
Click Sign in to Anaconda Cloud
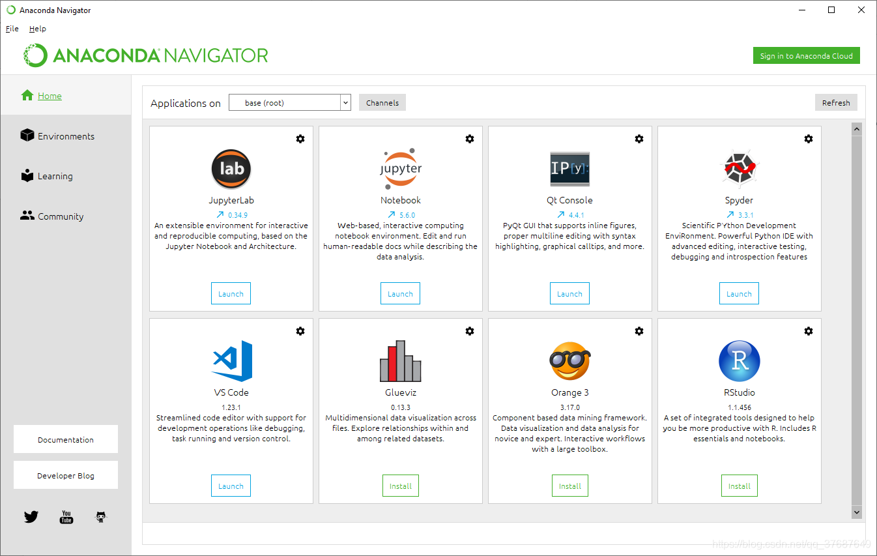pyautogui.click(x=806, y=55)
